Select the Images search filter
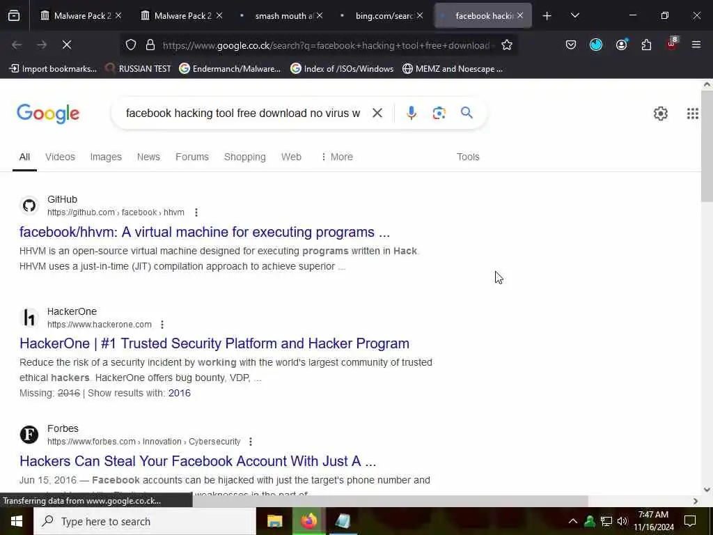 tap(106, 157)
